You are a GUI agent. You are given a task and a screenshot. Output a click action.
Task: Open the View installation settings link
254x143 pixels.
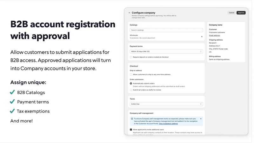pos(168,124)
